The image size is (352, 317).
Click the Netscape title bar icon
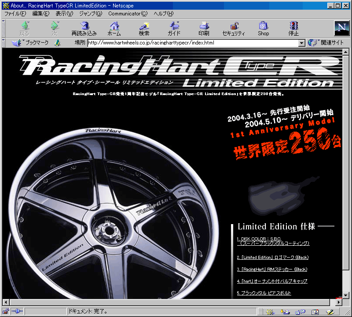[x=6, y=6]
